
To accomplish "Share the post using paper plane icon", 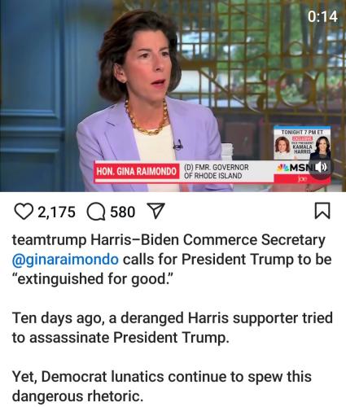I will click(x=155, y=211).
